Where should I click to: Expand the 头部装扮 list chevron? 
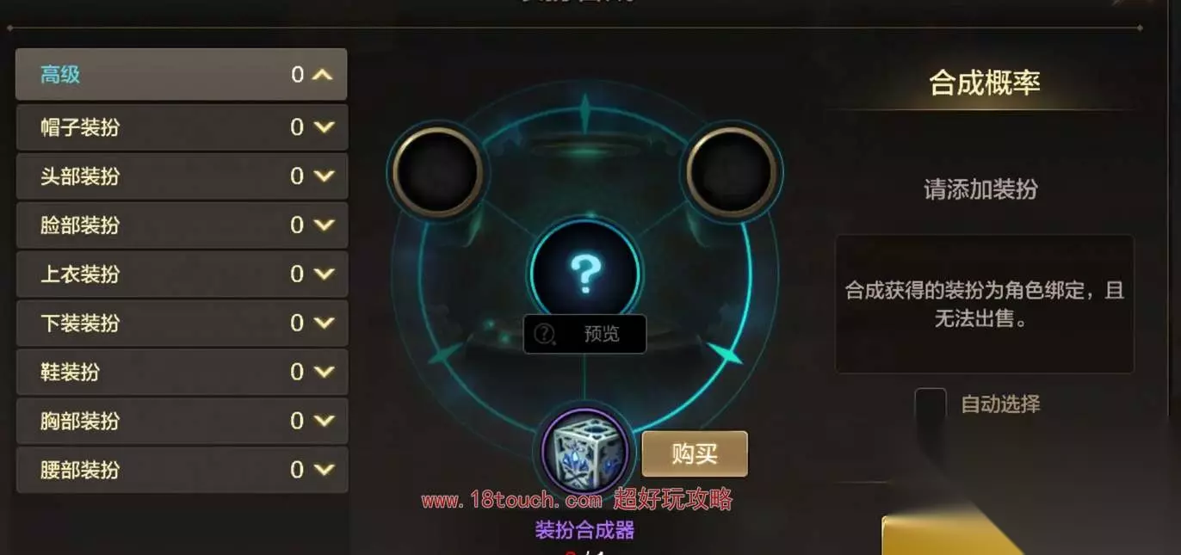point(324,176)
